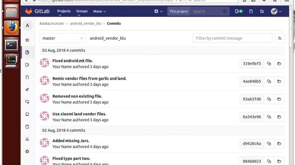Click commit hash d9420c6a
The height and width of the screenshot is (165, 295).
(x=252, y=143)
